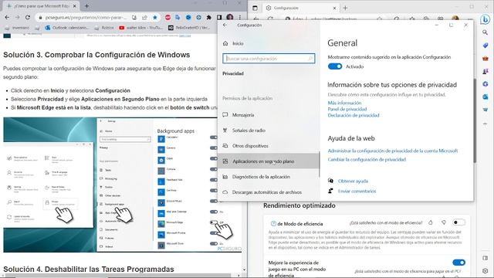The height and width of the screenshot is (278, 494).
Task: Click the Bing chat icon in Edge sidebar
Action: (x=486, y=19)
